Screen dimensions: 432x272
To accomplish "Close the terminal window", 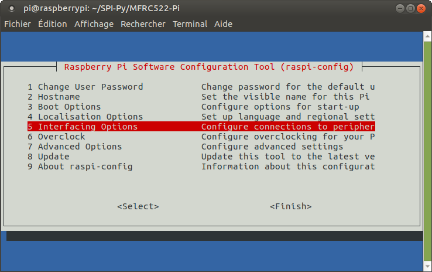I will pos(422,9).
